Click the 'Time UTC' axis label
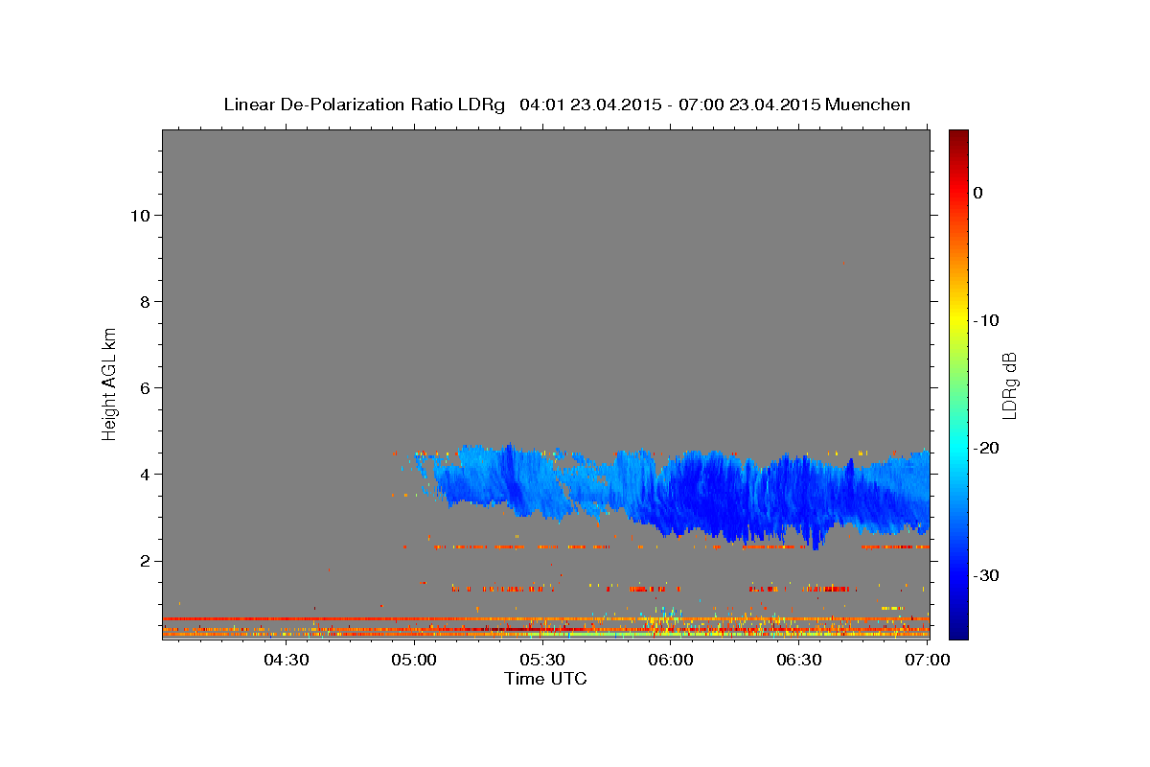The width and height of the screenshot is (1150, 767). pos(545,679)
